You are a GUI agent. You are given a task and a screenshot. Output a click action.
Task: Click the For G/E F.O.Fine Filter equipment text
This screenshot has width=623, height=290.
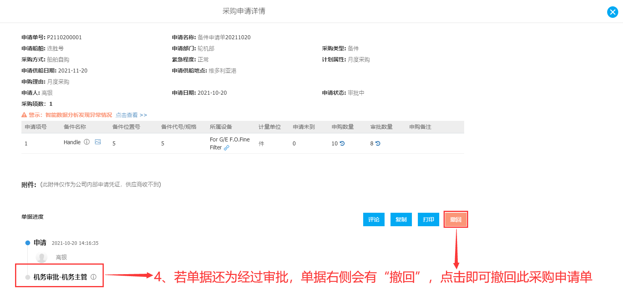pyautogui.click(x=230, y=143)
